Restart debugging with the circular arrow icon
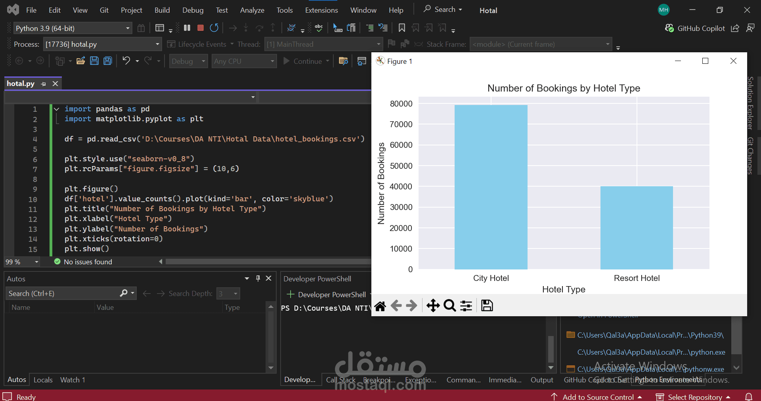761x401 pixels. click(214, 28)
